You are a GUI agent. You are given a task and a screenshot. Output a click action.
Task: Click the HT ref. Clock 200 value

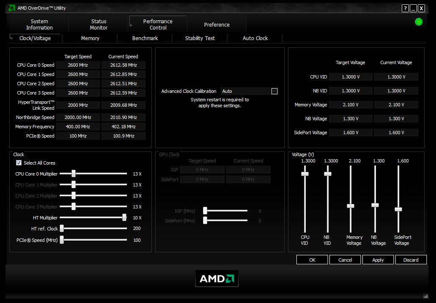[x=137, y=228]
